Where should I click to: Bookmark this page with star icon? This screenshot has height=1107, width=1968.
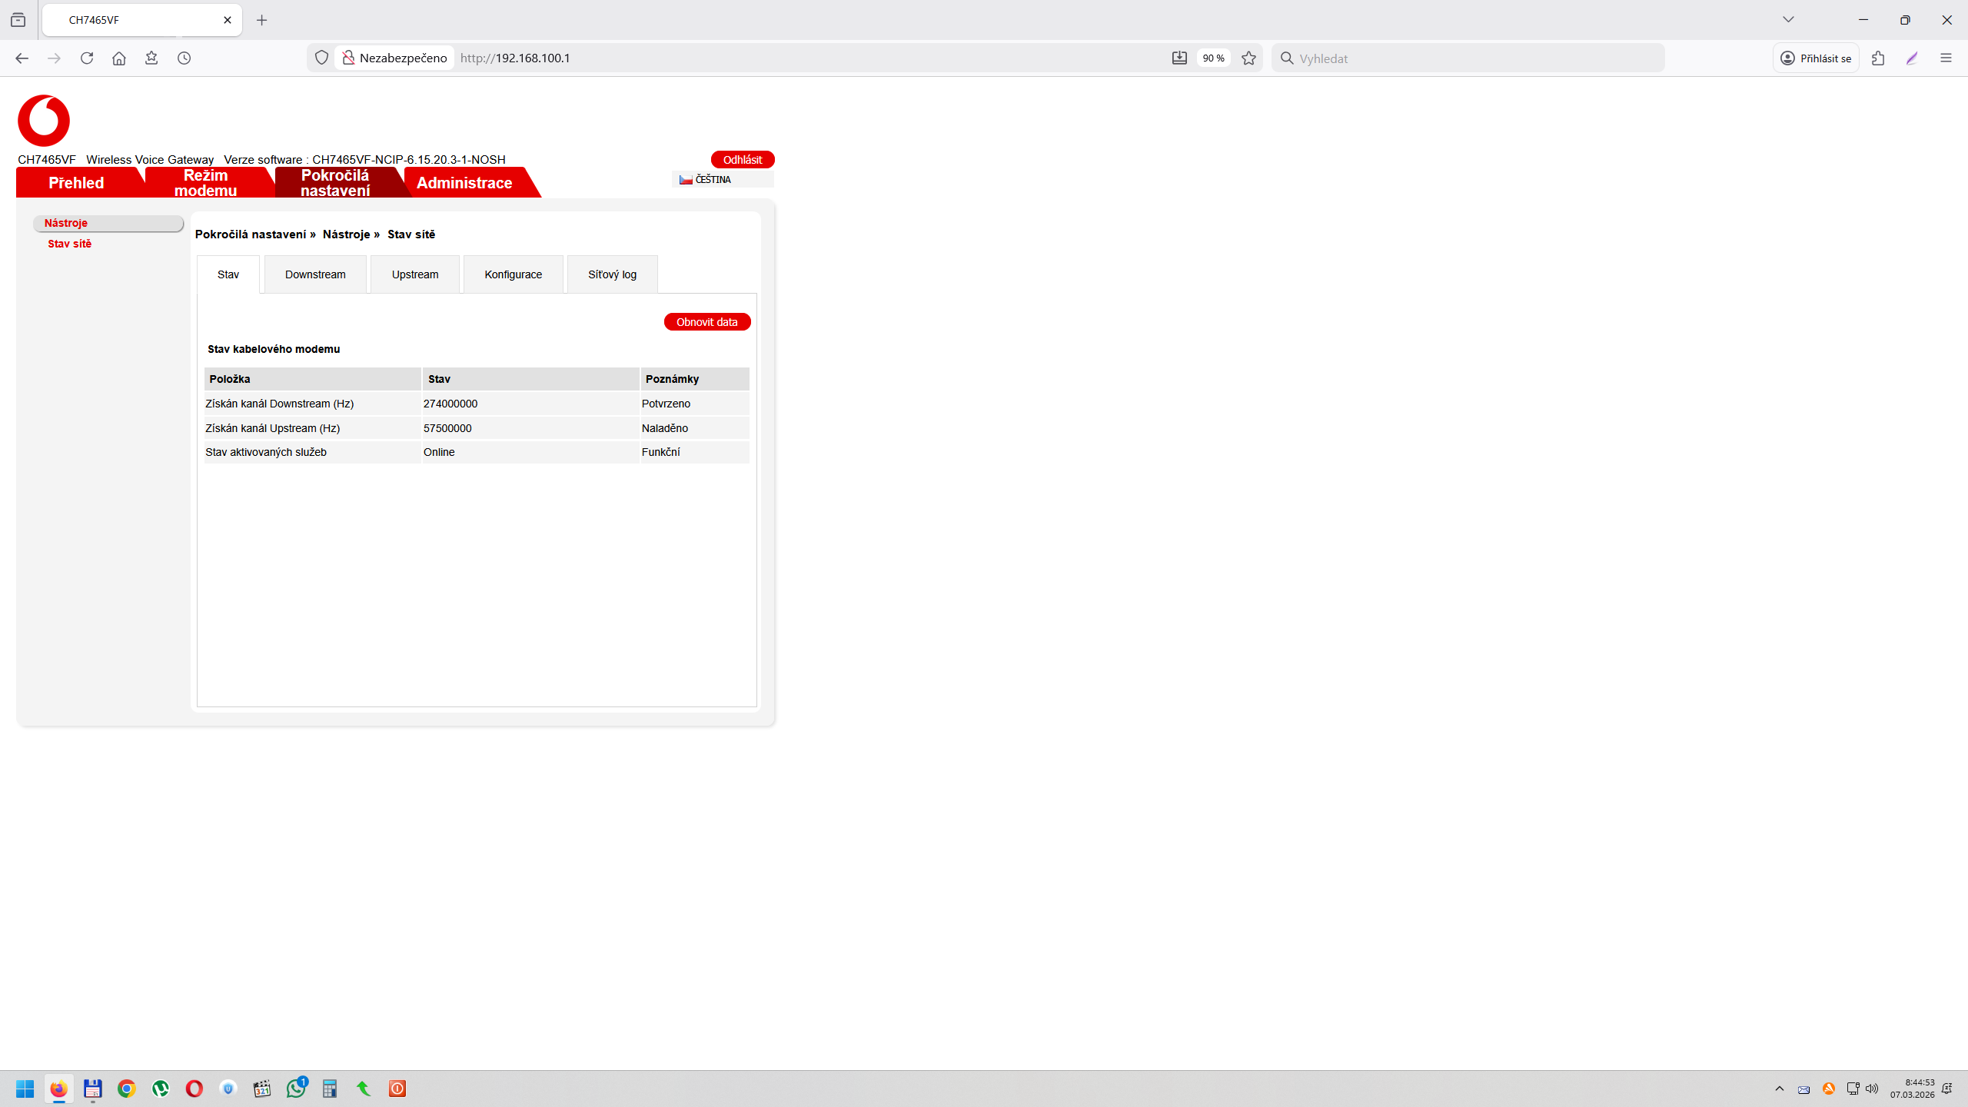(x=1248, y=58)
